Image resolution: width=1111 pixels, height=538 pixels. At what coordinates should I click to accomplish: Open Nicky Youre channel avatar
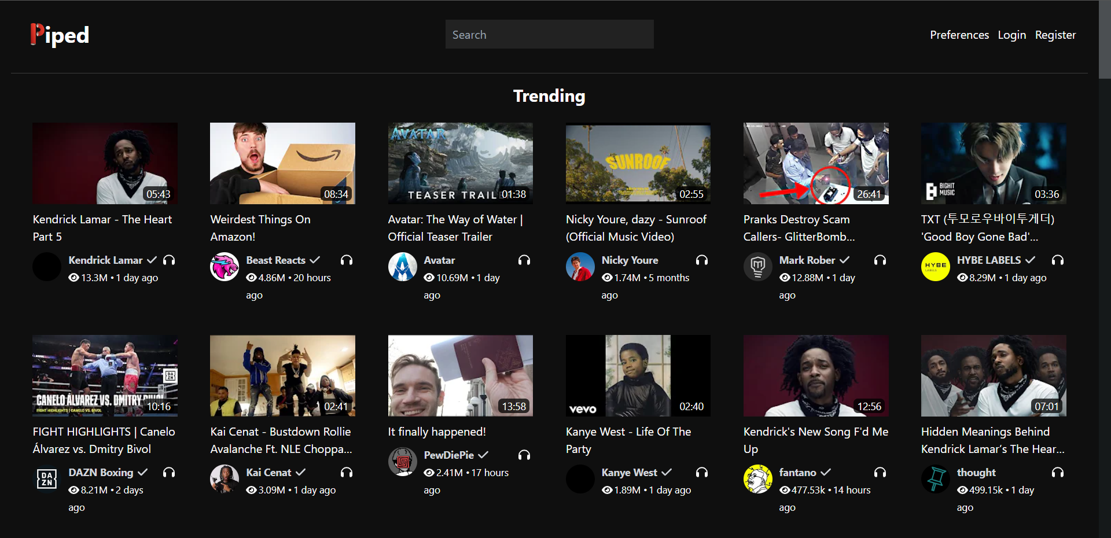pyautogui.click(x=580, y=267)
